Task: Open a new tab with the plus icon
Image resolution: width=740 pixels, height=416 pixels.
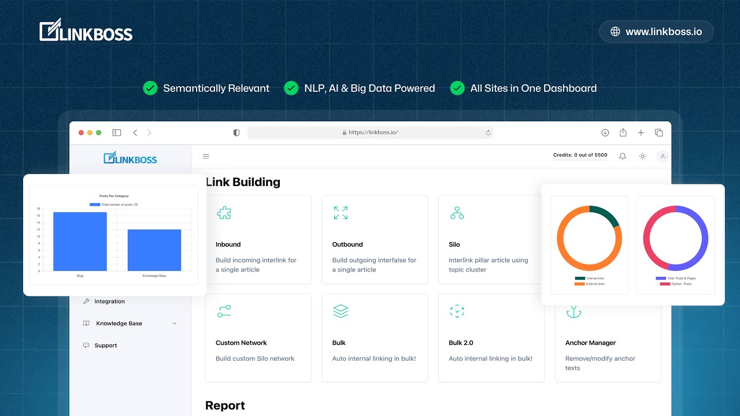Action: click(641, 132)
